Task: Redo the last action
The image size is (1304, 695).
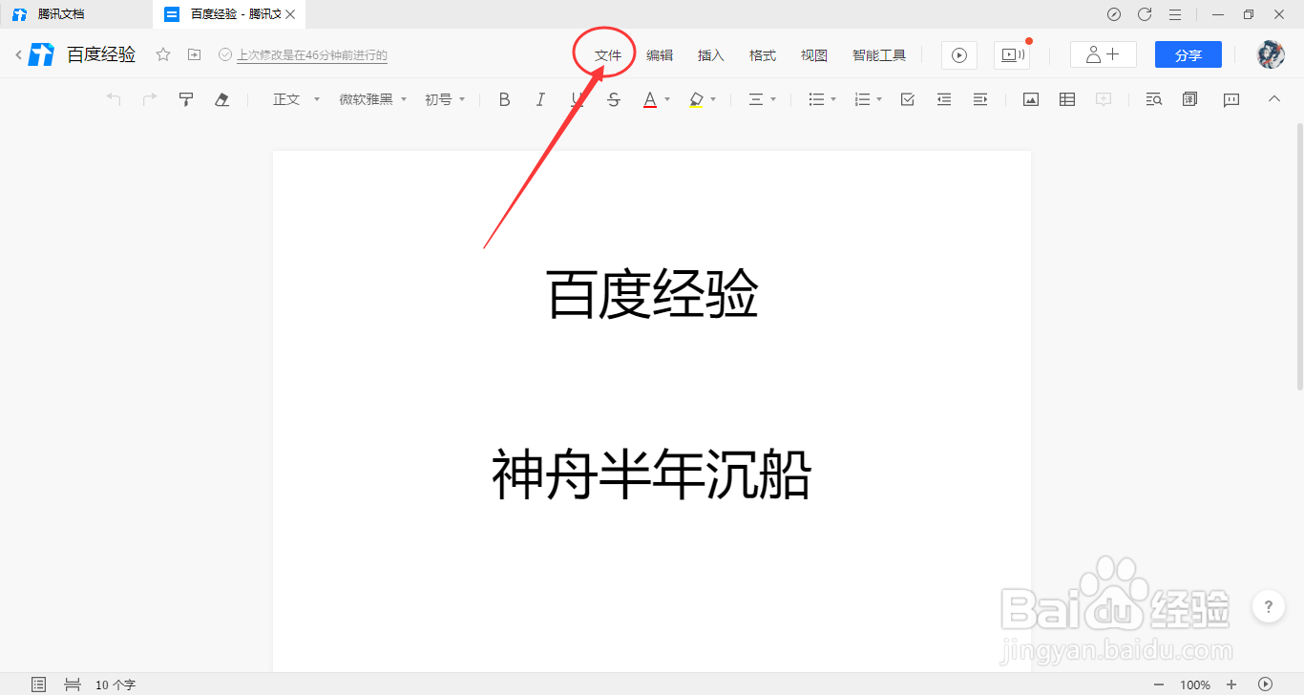Action: coord(150,99)
